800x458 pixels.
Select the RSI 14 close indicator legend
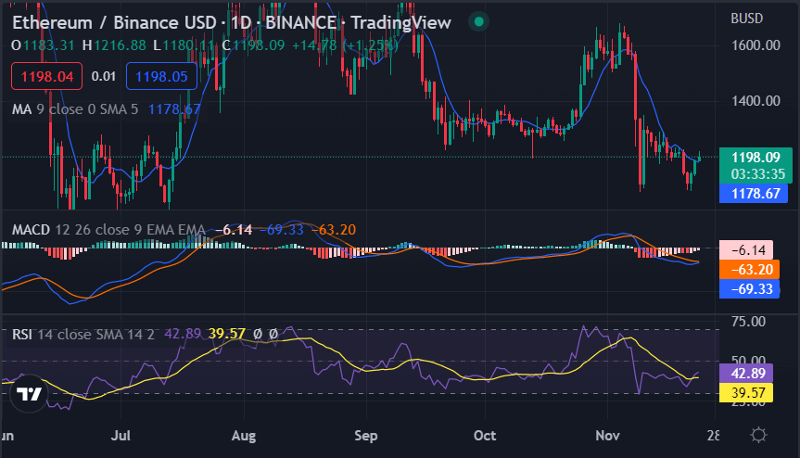(x=83, y=335)
